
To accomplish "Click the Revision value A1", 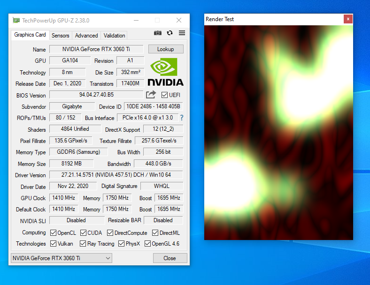I will tap(130, 60).
